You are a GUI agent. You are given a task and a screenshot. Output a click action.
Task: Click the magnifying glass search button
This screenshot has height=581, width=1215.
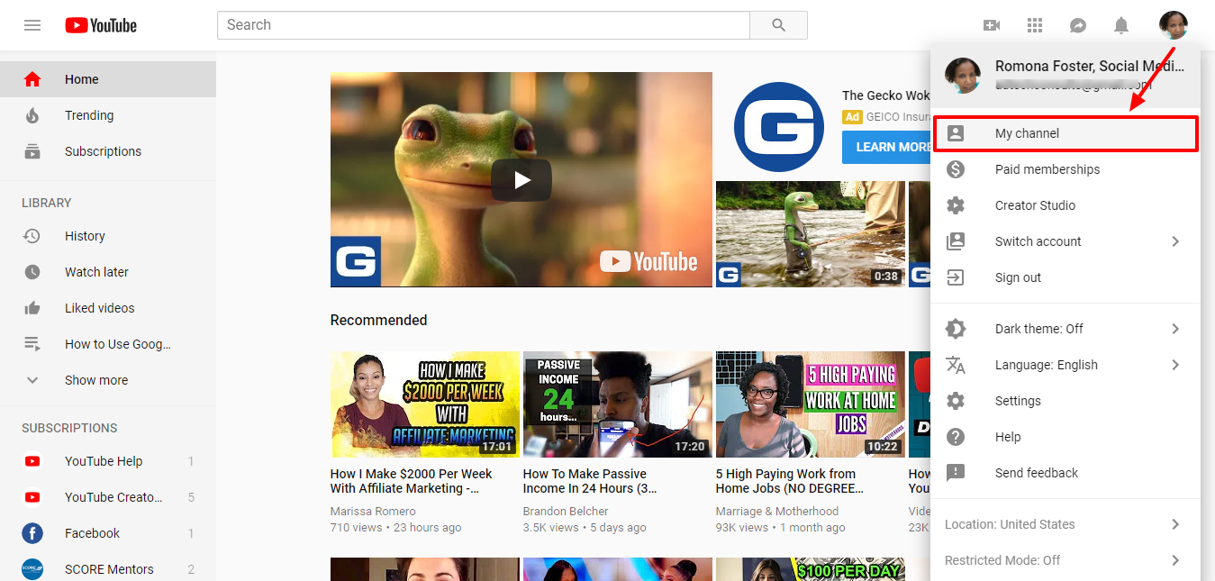click(x=779, y=25)
